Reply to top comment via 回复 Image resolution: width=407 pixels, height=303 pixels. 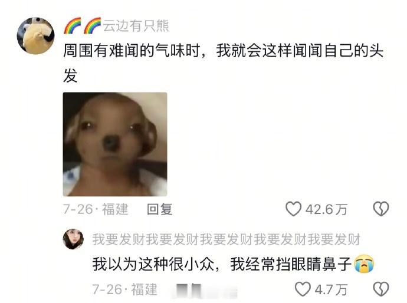(159, 209)
